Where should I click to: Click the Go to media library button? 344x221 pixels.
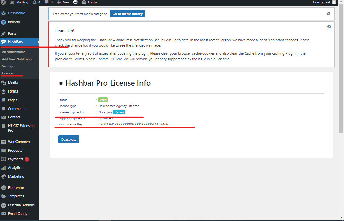127,14
